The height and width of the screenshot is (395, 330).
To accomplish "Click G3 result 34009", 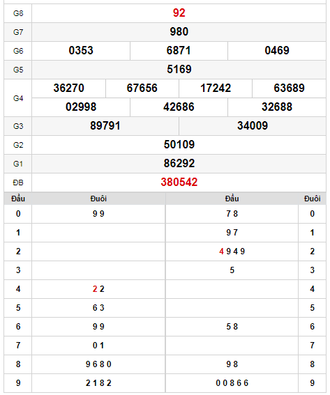I will pyautogui.click(x=253, y=125).
